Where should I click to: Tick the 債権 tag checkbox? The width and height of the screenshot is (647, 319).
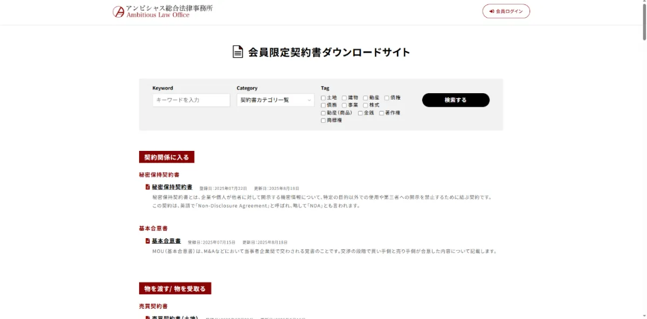click(387, 98)
